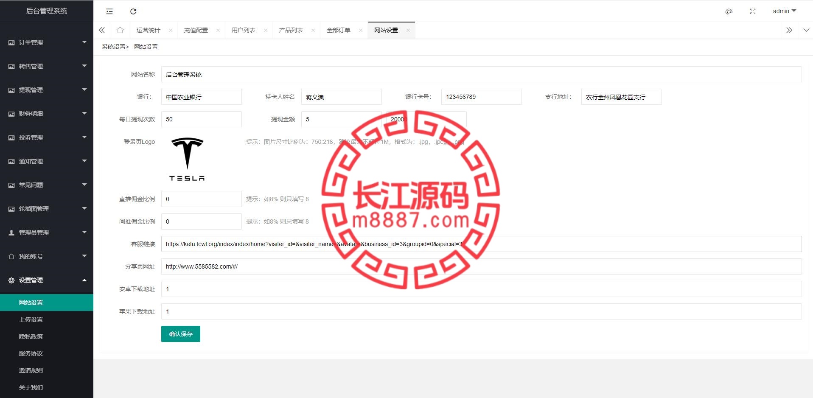The image size is (813, 398).
Task: Open the theme palette icon
Action: click(729, 11)
